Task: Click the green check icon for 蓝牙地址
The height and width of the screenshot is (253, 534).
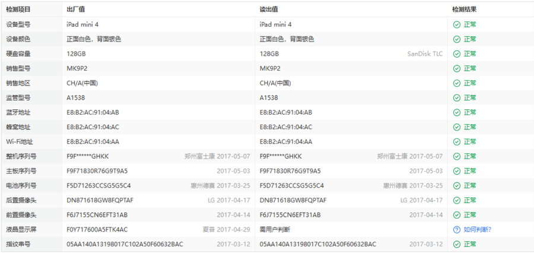Action: pos(456,112)
